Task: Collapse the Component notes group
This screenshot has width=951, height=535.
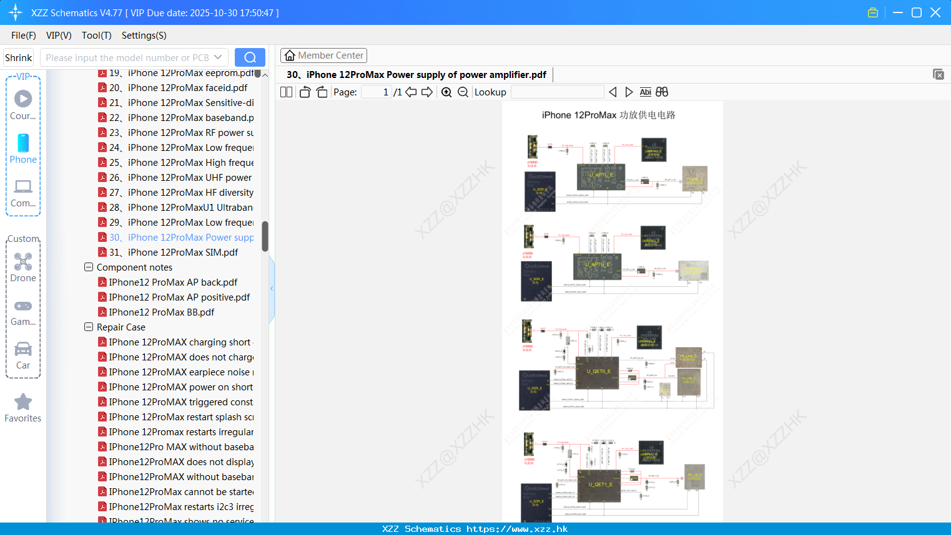Action: [89, 267]
